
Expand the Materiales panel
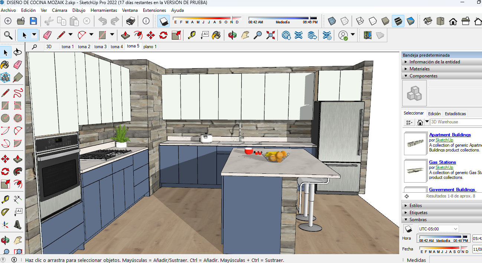pos(442,69)
